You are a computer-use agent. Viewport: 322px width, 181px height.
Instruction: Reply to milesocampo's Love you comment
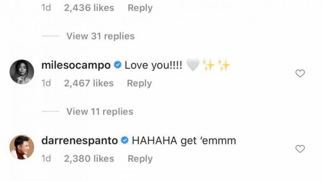[x=139, y=83]
